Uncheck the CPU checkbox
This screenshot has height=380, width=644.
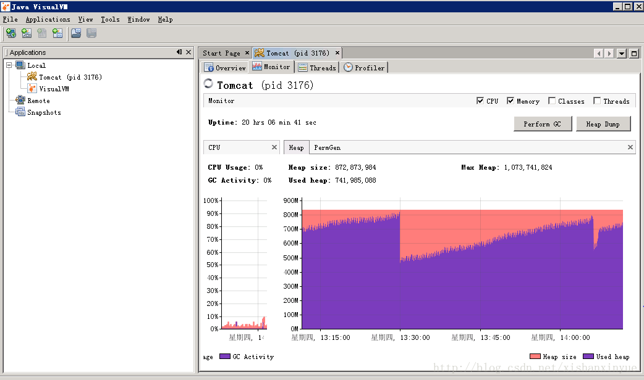tap(480, 101)
